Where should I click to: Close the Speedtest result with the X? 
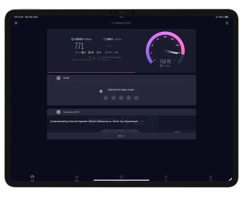(16, 23)
